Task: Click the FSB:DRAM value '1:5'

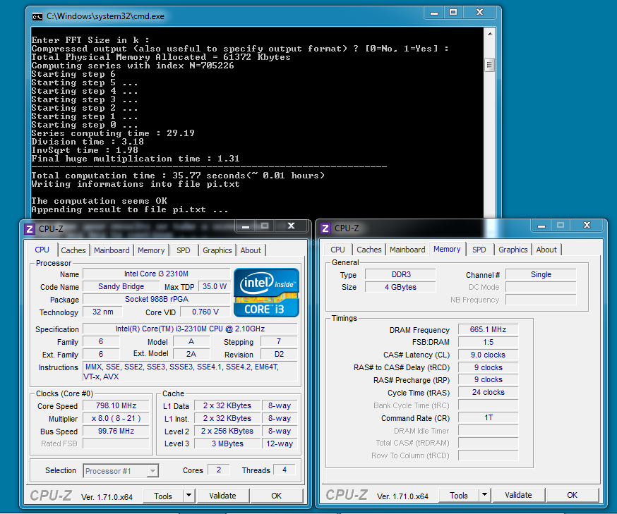Action: (489, 342)
